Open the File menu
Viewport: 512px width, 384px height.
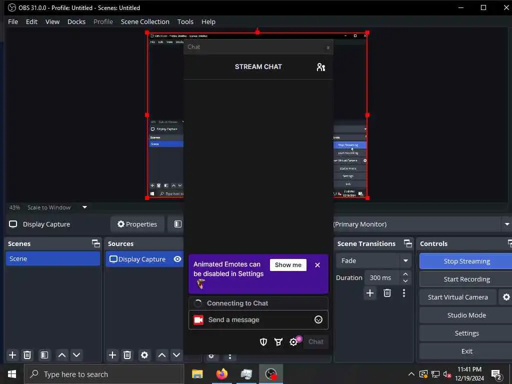coord(13,21)
